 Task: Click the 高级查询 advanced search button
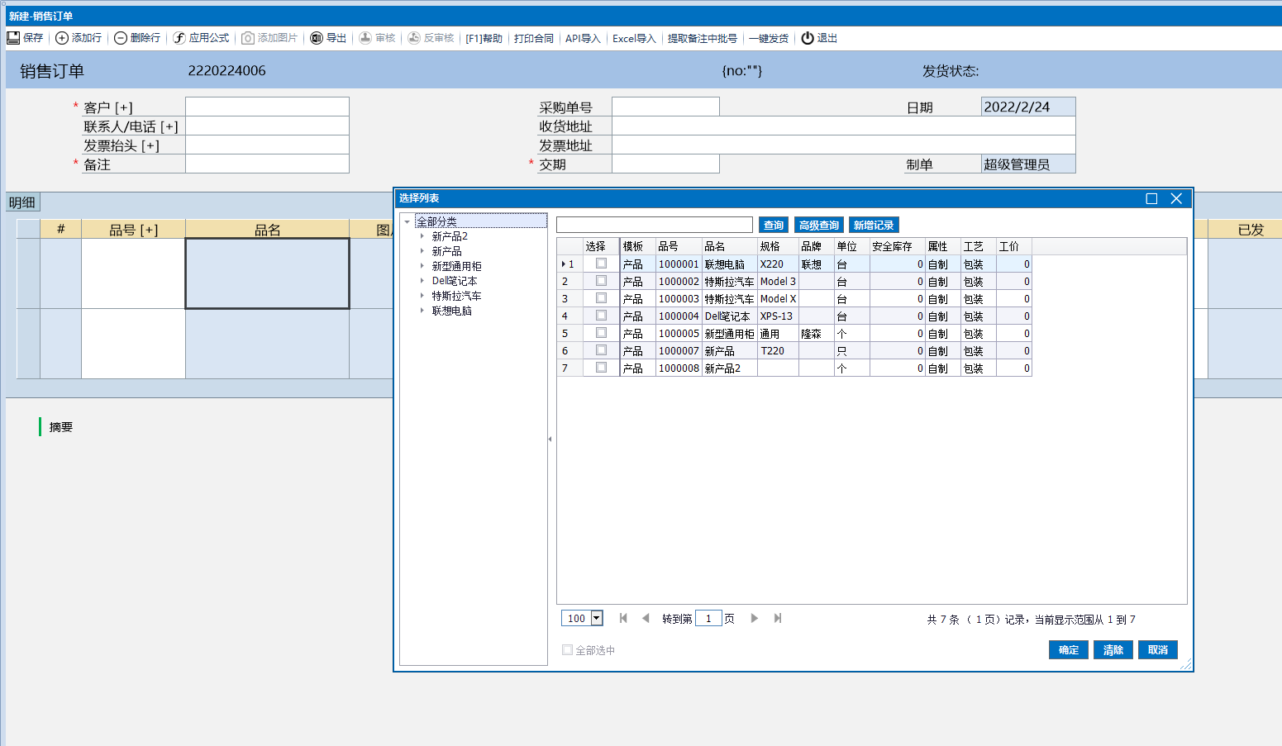[818, 226]
